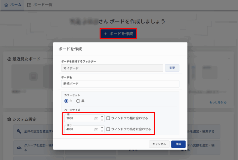Click the ＋ ボードを作成 button
The height and width of the screenshot is (160, 238).
click(118, 34)
